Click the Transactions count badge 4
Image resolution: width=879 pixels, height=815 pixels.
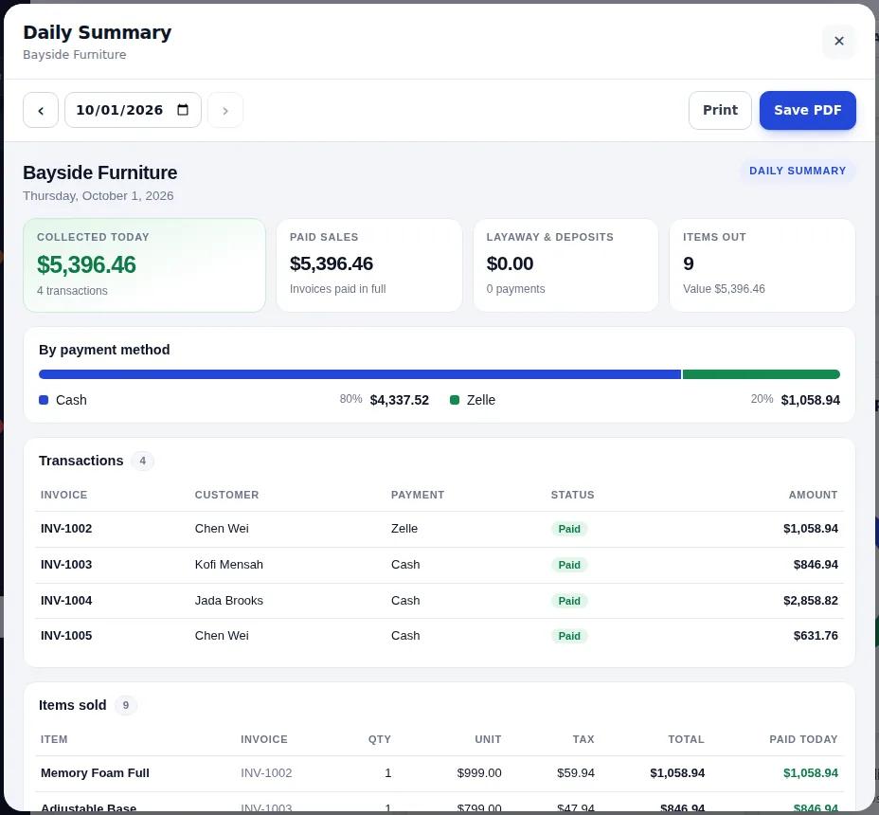pyautogui.click(x=142, y=461)
